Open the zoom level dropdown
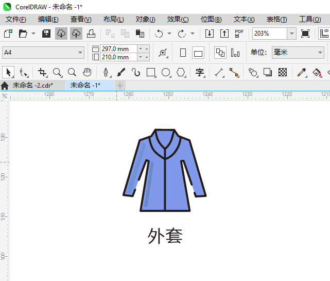This screenshot has width=330, height=281. 292,34
